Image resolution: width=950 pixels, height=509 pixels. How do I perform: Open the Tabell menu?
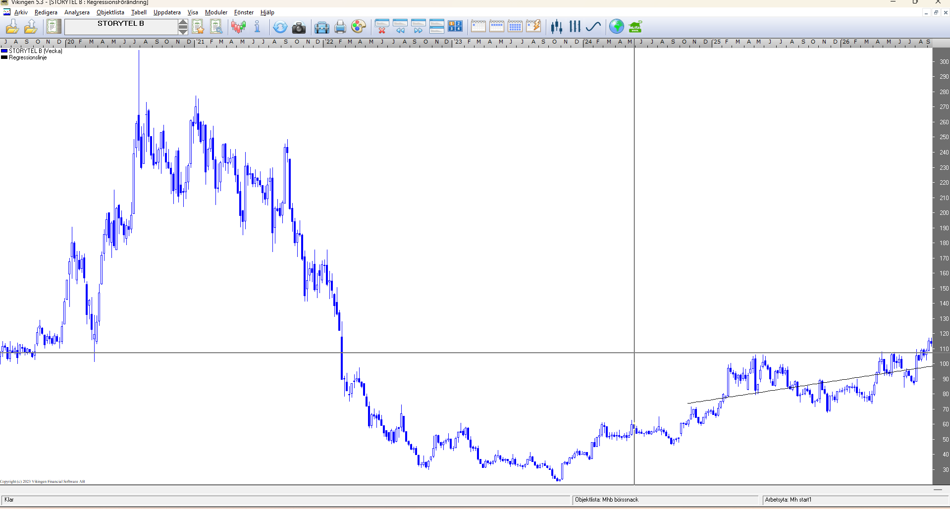pos(139,12)
